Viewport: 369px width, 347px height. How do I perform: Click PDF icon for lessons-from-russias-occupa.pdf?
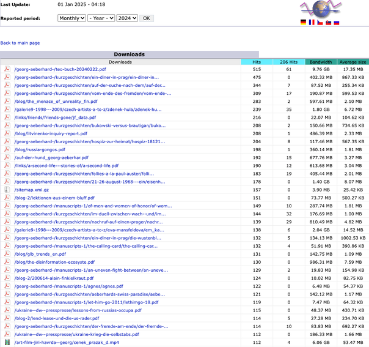pos(7,310)
